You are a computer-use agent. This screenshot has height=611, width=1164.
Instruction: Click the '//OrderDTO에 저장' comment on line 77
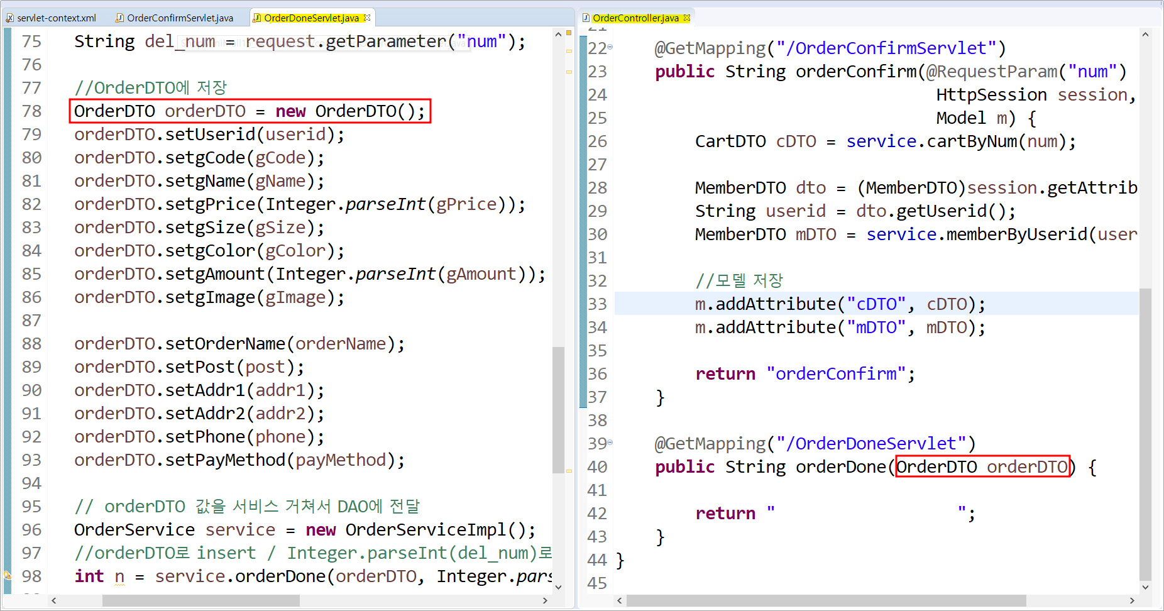click(x=150, y=88)
